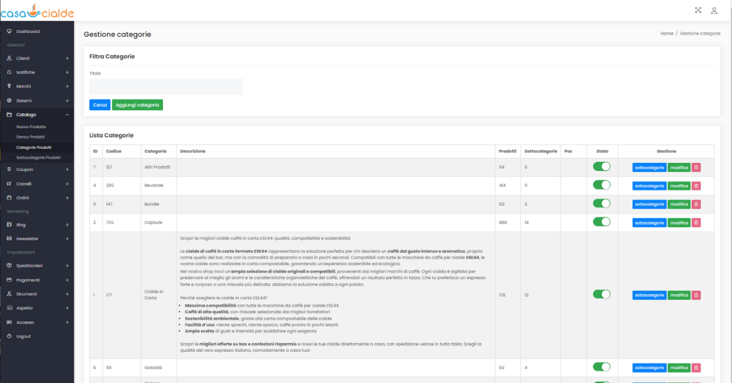This screenshot has height=383, width=732.
Task: Click the green Aggiungi categoria button
Action: point(137,105)
